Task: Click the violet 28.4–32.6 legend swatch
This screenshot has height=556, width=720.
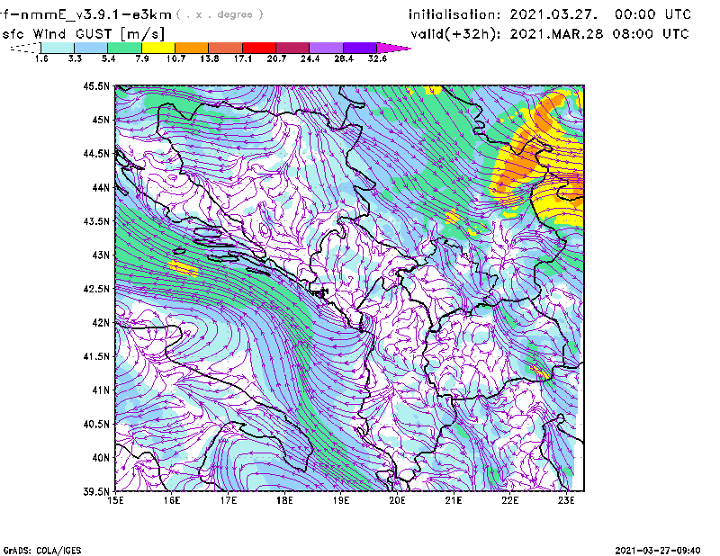Action: pos(360,48)
